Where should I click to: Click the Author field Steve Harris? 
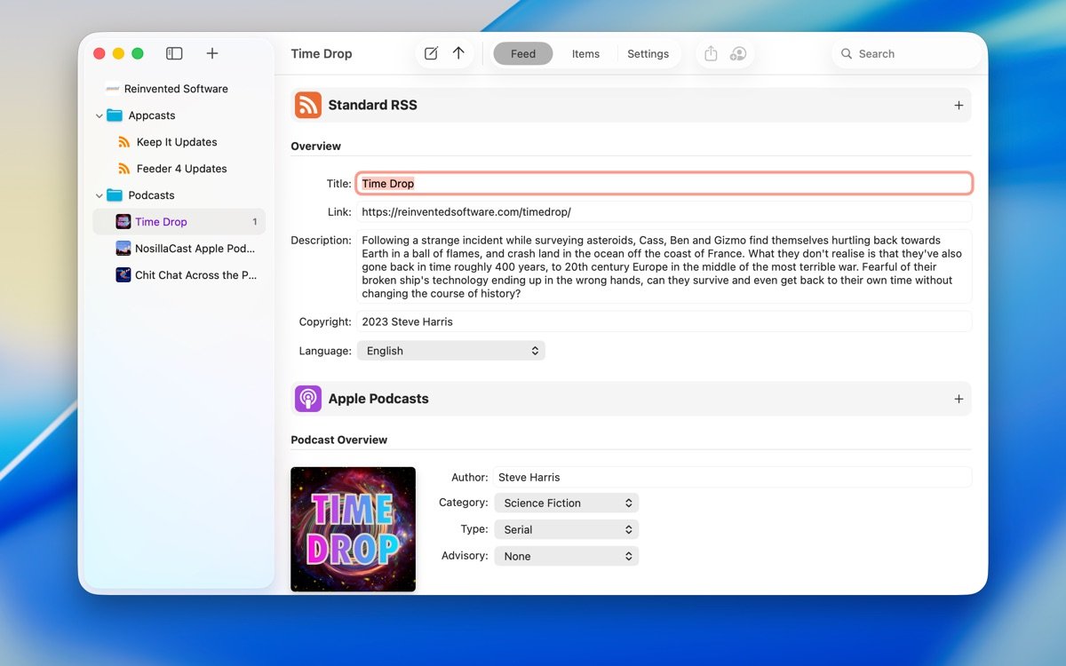click(733, 477)
